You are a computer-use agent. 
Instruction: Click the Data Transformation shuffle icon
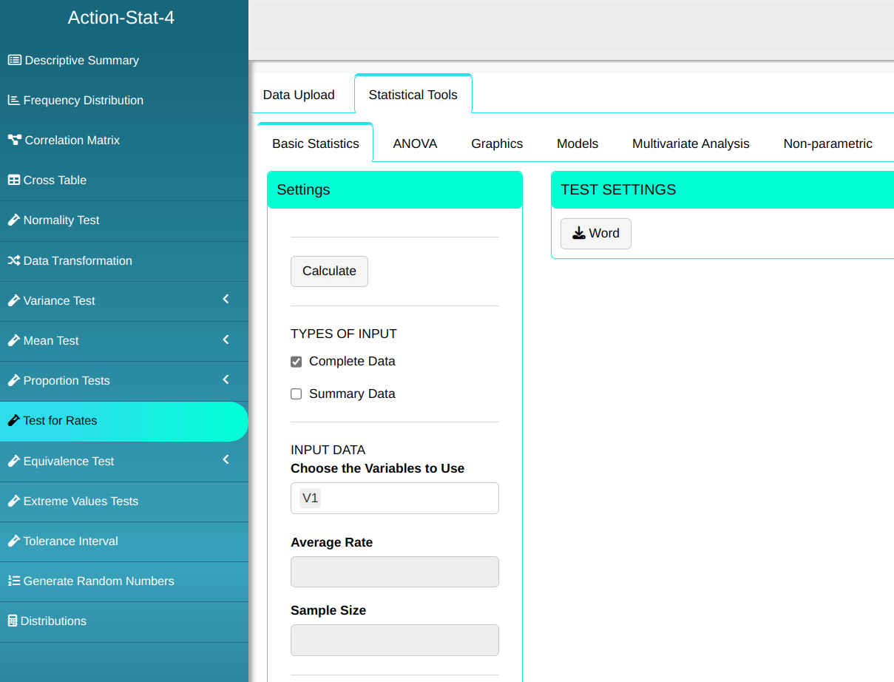pyautogui.click(x=13, y=261)
